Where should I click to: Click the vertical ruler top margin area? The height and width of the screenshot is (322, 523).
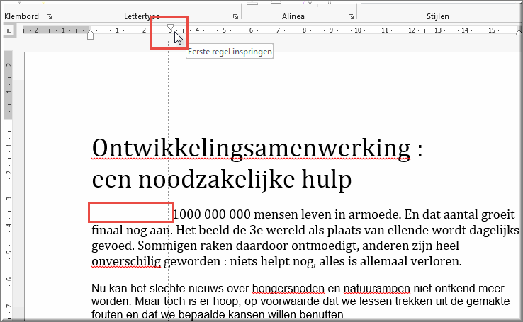point(9,85)
